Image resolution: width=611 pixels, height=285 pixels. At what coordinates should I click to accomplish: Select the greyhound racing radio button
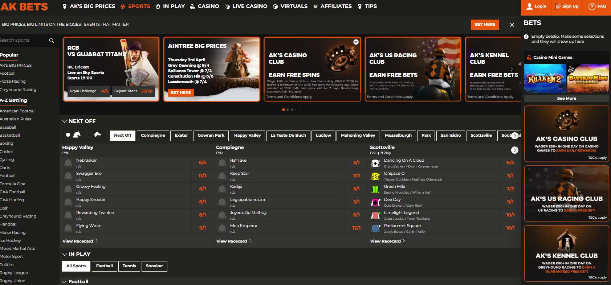point(89,135)
